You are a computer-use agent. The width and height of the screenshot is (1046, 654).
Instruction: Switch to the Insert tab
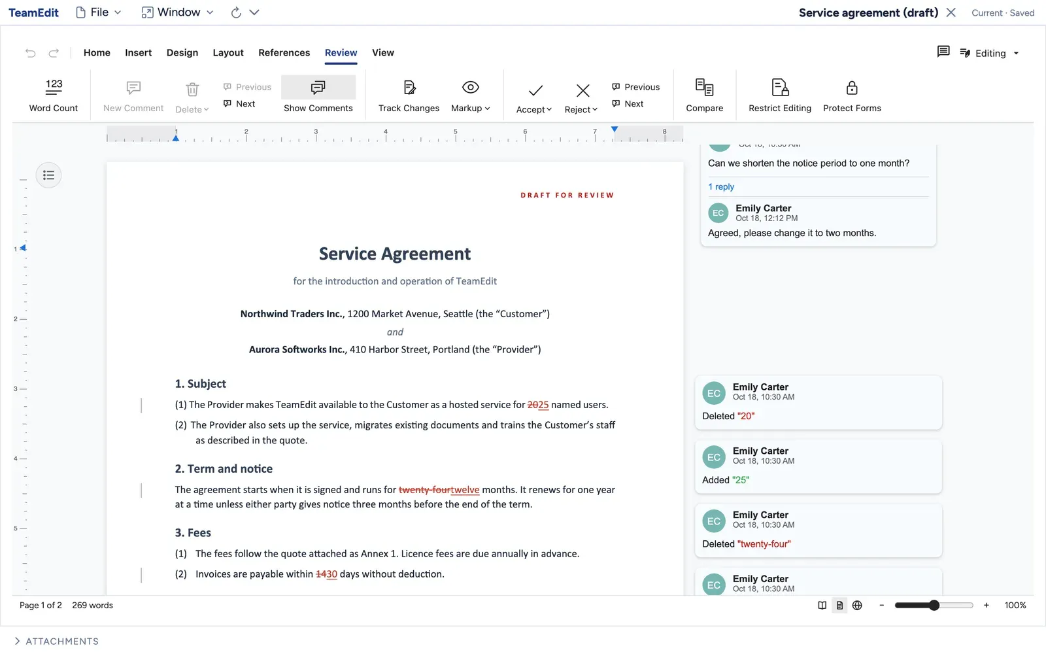click(138, 53)
